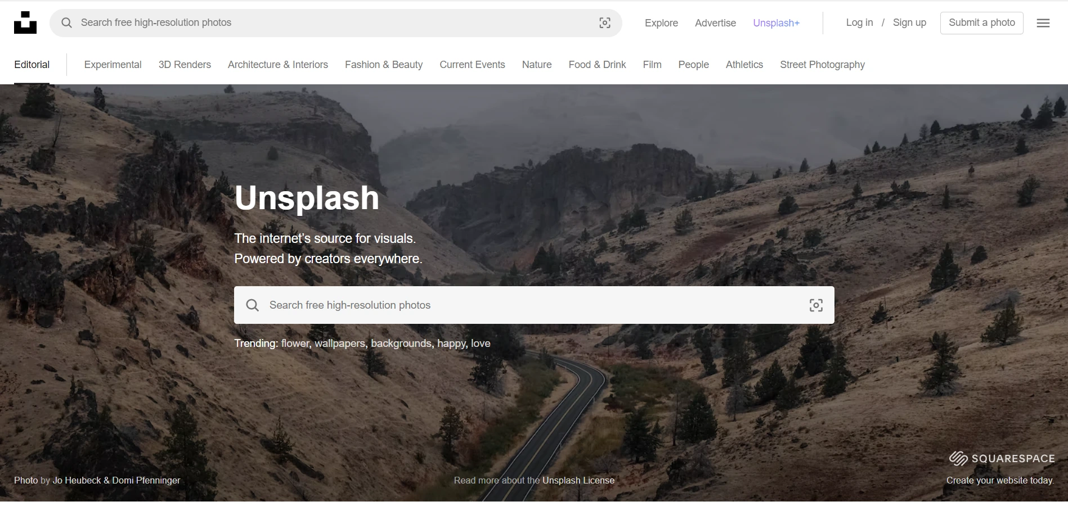
Task: Open visual search in hero search box
Action: [816, 305]
